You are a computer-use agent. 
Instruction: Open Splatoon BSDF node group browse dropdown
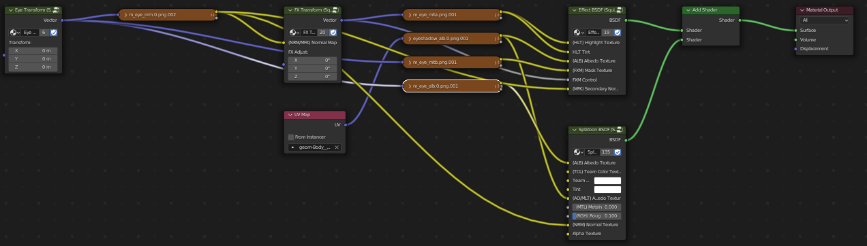tap(578, 152)
